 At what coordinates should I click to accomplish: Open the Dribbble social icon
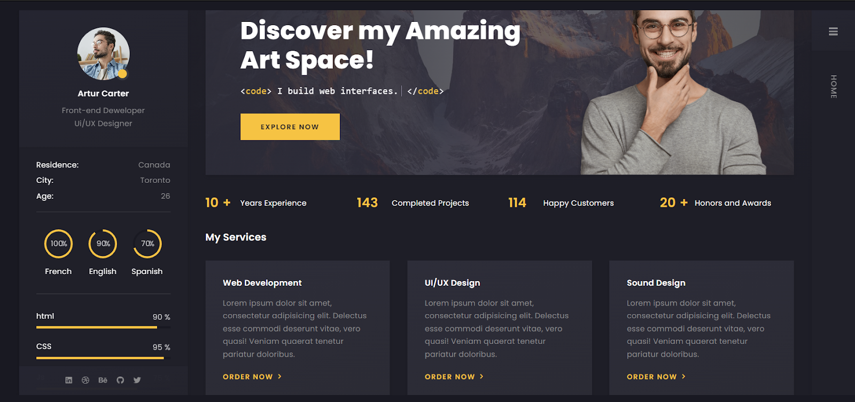pos(85,380)
